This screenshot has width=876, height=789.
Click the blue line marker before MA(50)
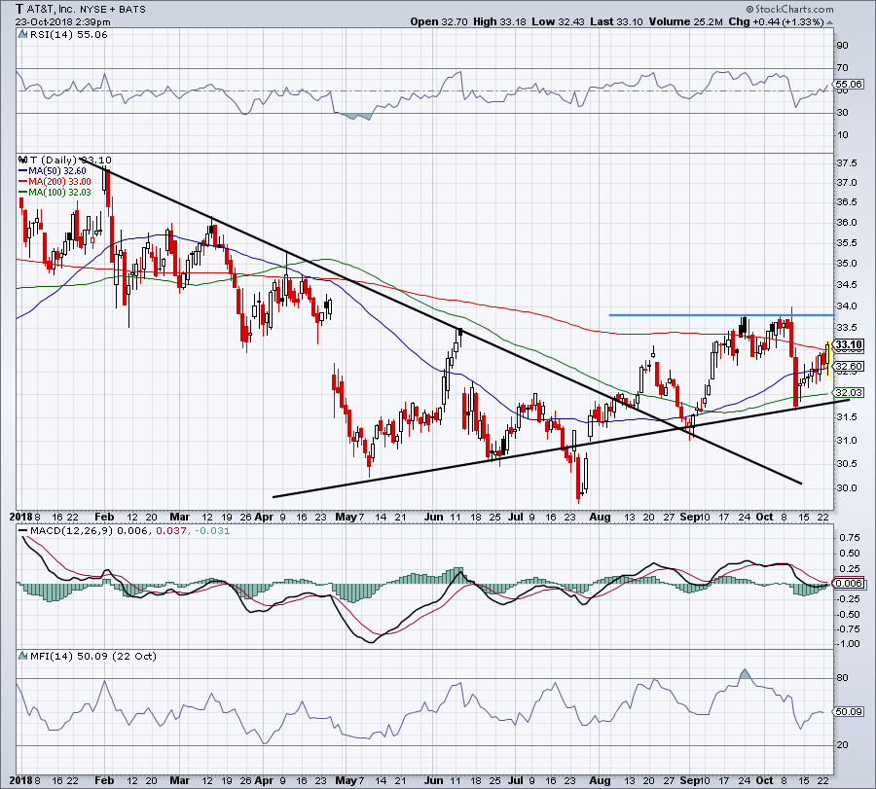pyautogui.click(x=23, y=171)
